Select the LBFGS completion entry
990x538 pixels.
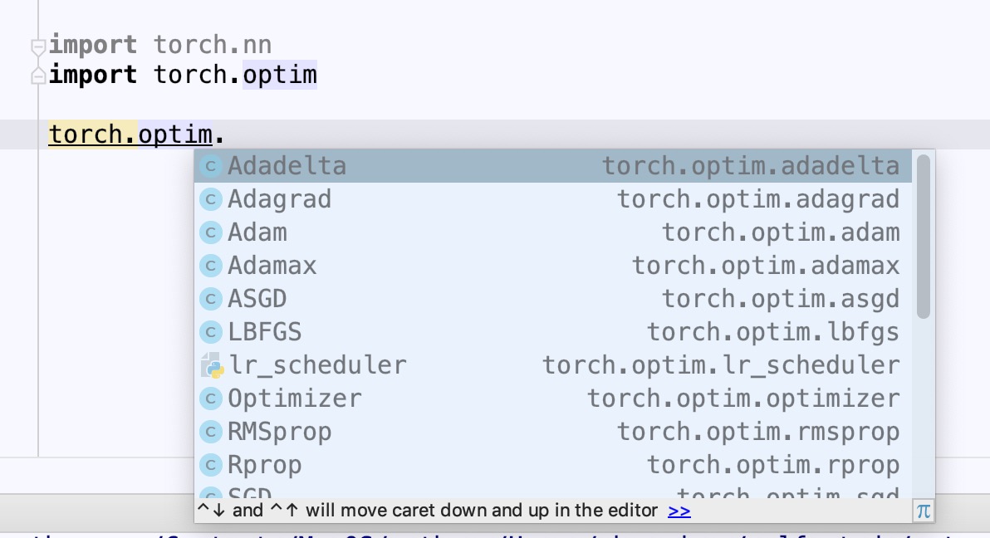pos(265,332)
